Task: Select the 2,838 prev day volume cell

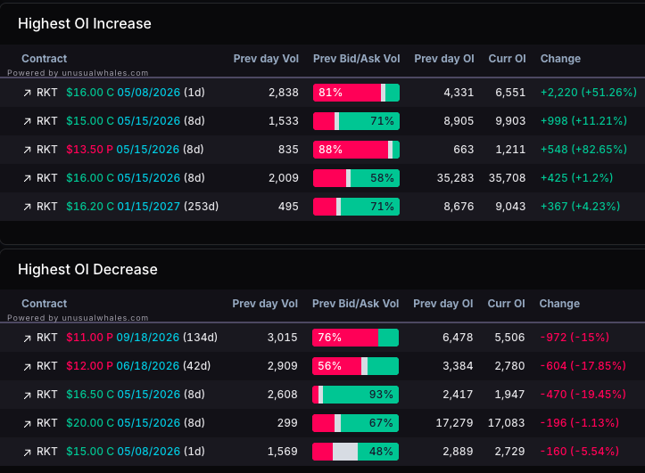Action: tap(284, 93)
